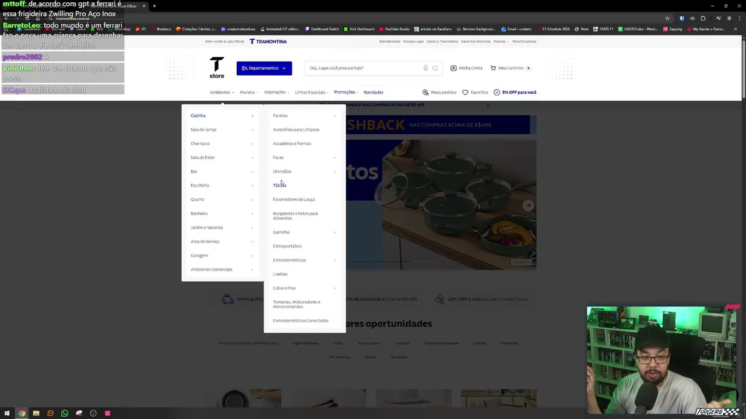746x419 pixels.
Task: Expand the Linhas Especiais dropdown
Action: pos(312,92)
